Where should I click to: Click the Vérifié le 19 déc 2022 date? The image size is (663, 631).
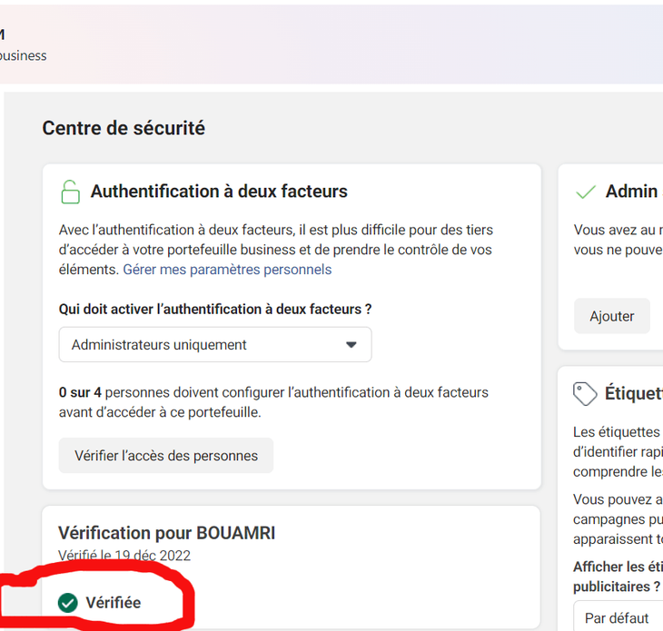124,556
